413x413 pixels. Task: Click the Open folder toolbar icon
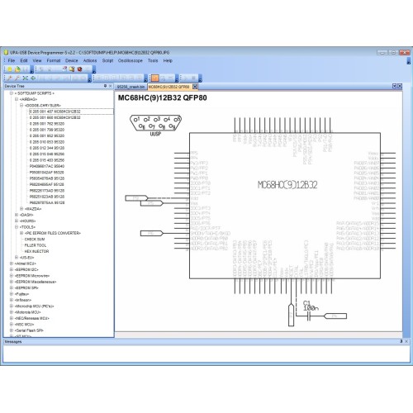(x=17, y=69)
